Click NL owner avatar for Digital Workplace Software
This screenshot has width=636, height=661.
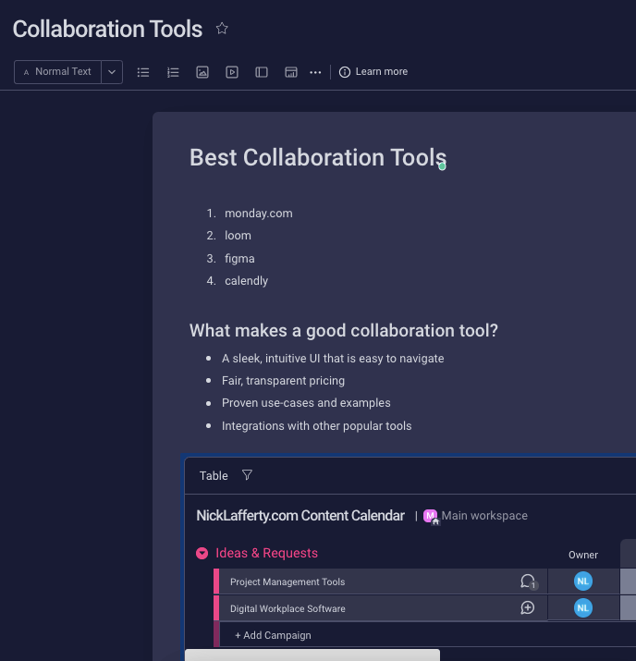pos(583,608)
